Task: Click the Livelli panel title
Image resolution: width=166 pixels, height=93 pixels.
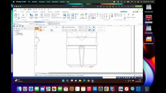Action: click(17, 24)
